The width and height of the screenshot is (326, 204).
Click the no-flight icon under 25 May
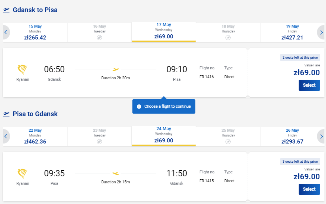228,142
